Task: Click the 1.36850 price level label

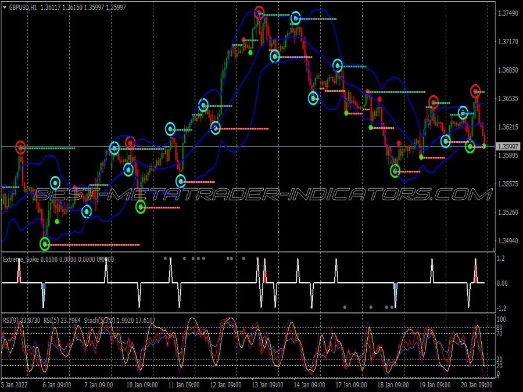Action: (x=508, y=70)
